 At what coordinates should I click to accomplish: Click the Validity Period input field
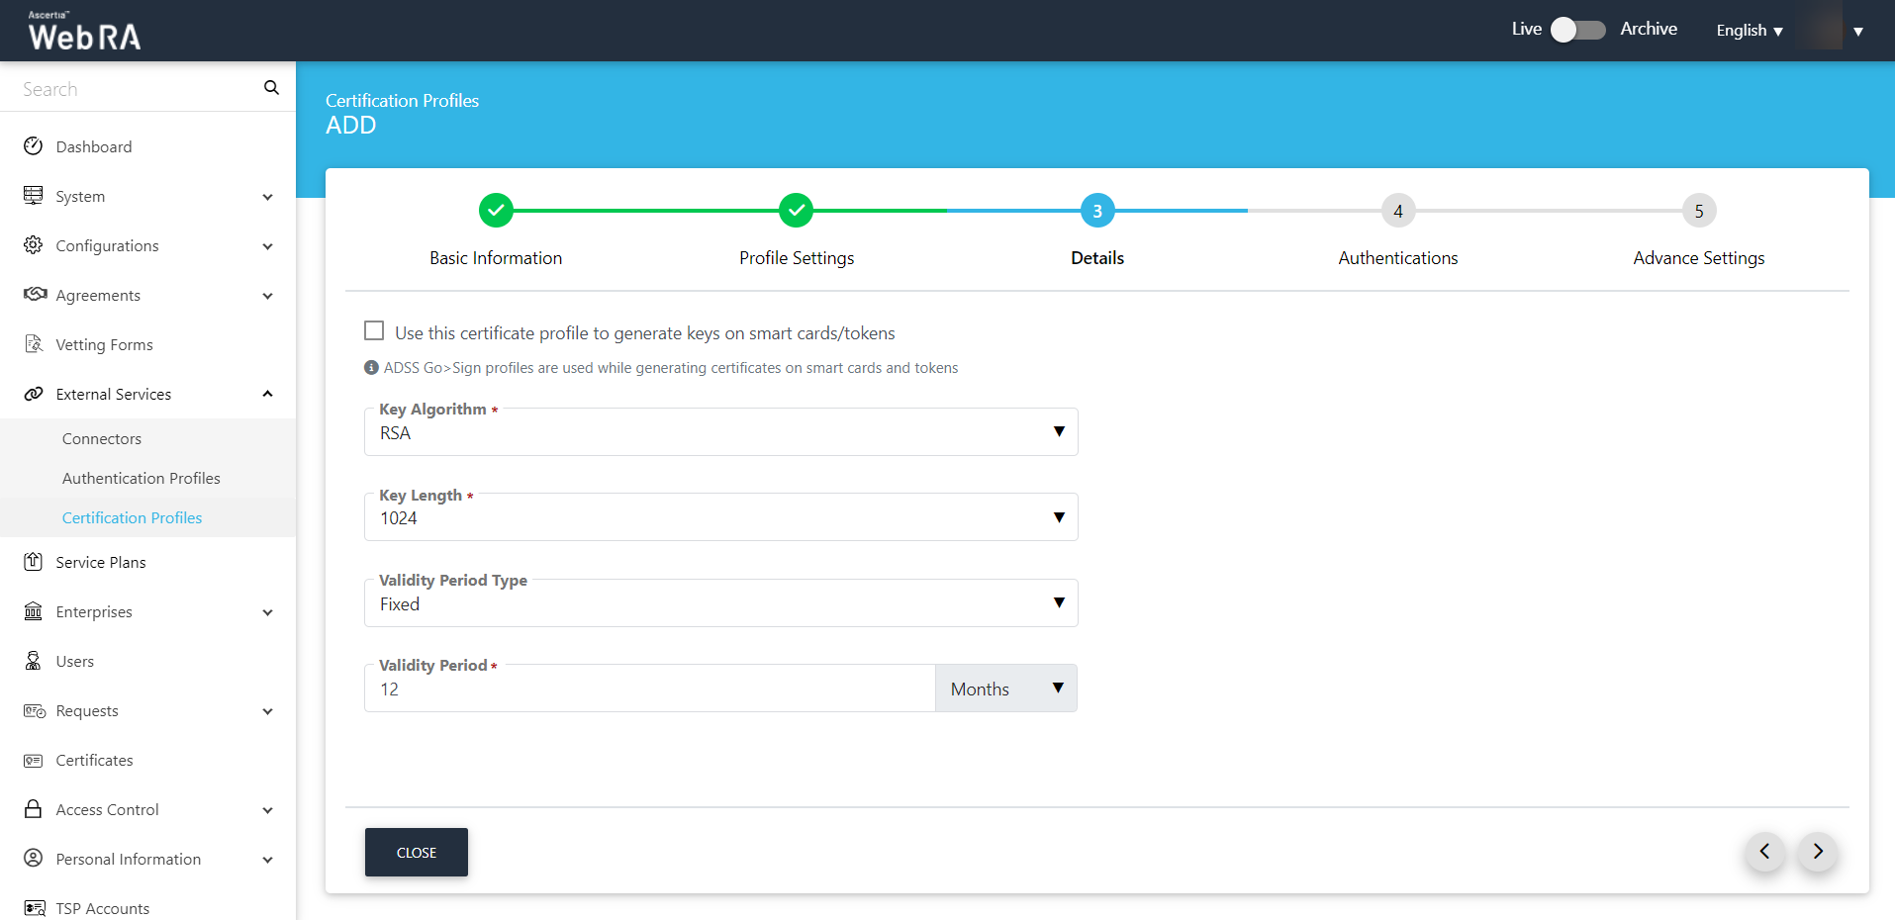pyautogui.click(x=649, y=690)
